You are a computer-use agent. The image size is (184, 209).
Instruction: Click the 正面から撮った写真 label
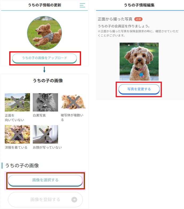(115, 19)
